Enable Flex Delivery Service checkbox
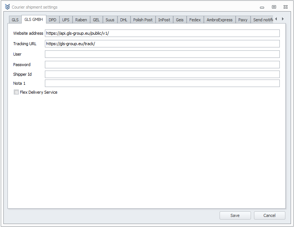 [16, 92]
